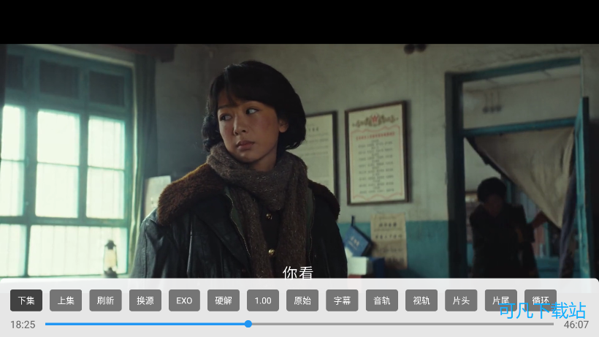599x337 pixels.
Task: Change the EXO player engine
Action: tap(184, 300)
